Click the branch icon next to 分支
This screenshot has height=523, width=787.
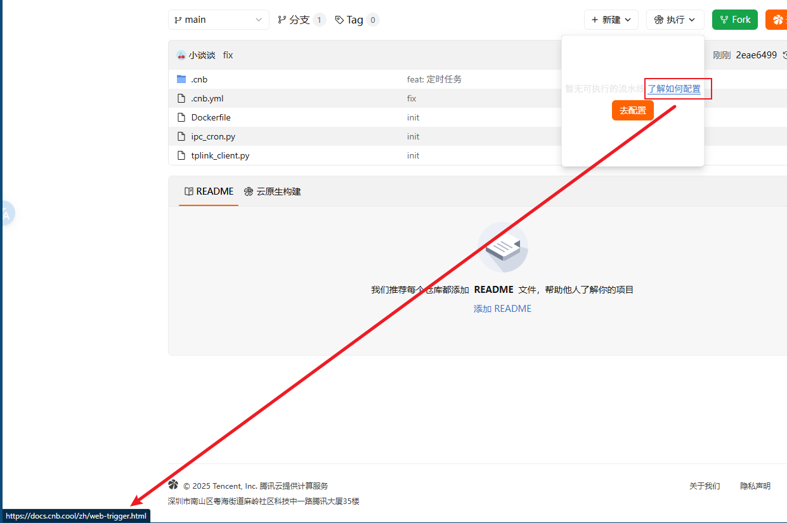pos(281,19)
